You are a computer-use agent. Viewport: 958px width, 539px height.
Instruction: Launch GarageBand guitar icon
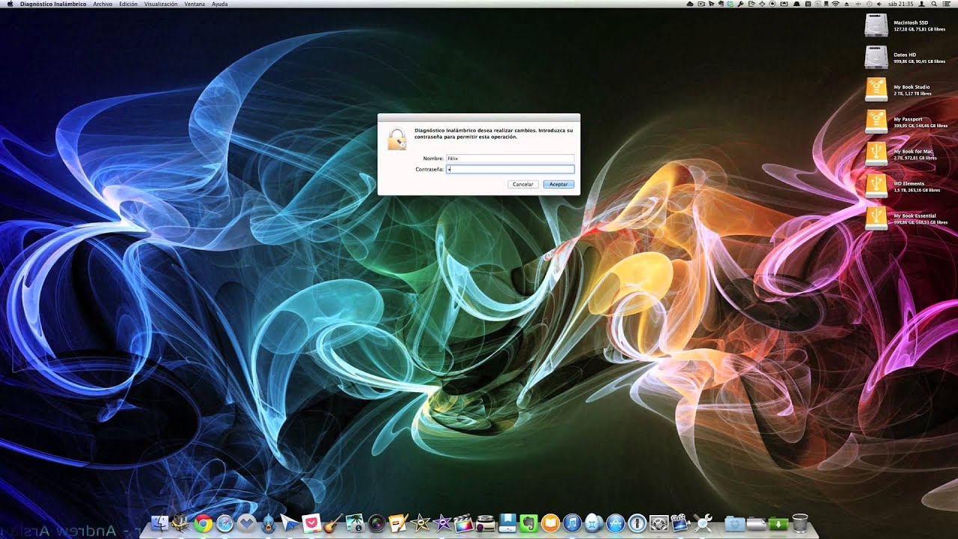click(333, 523)
